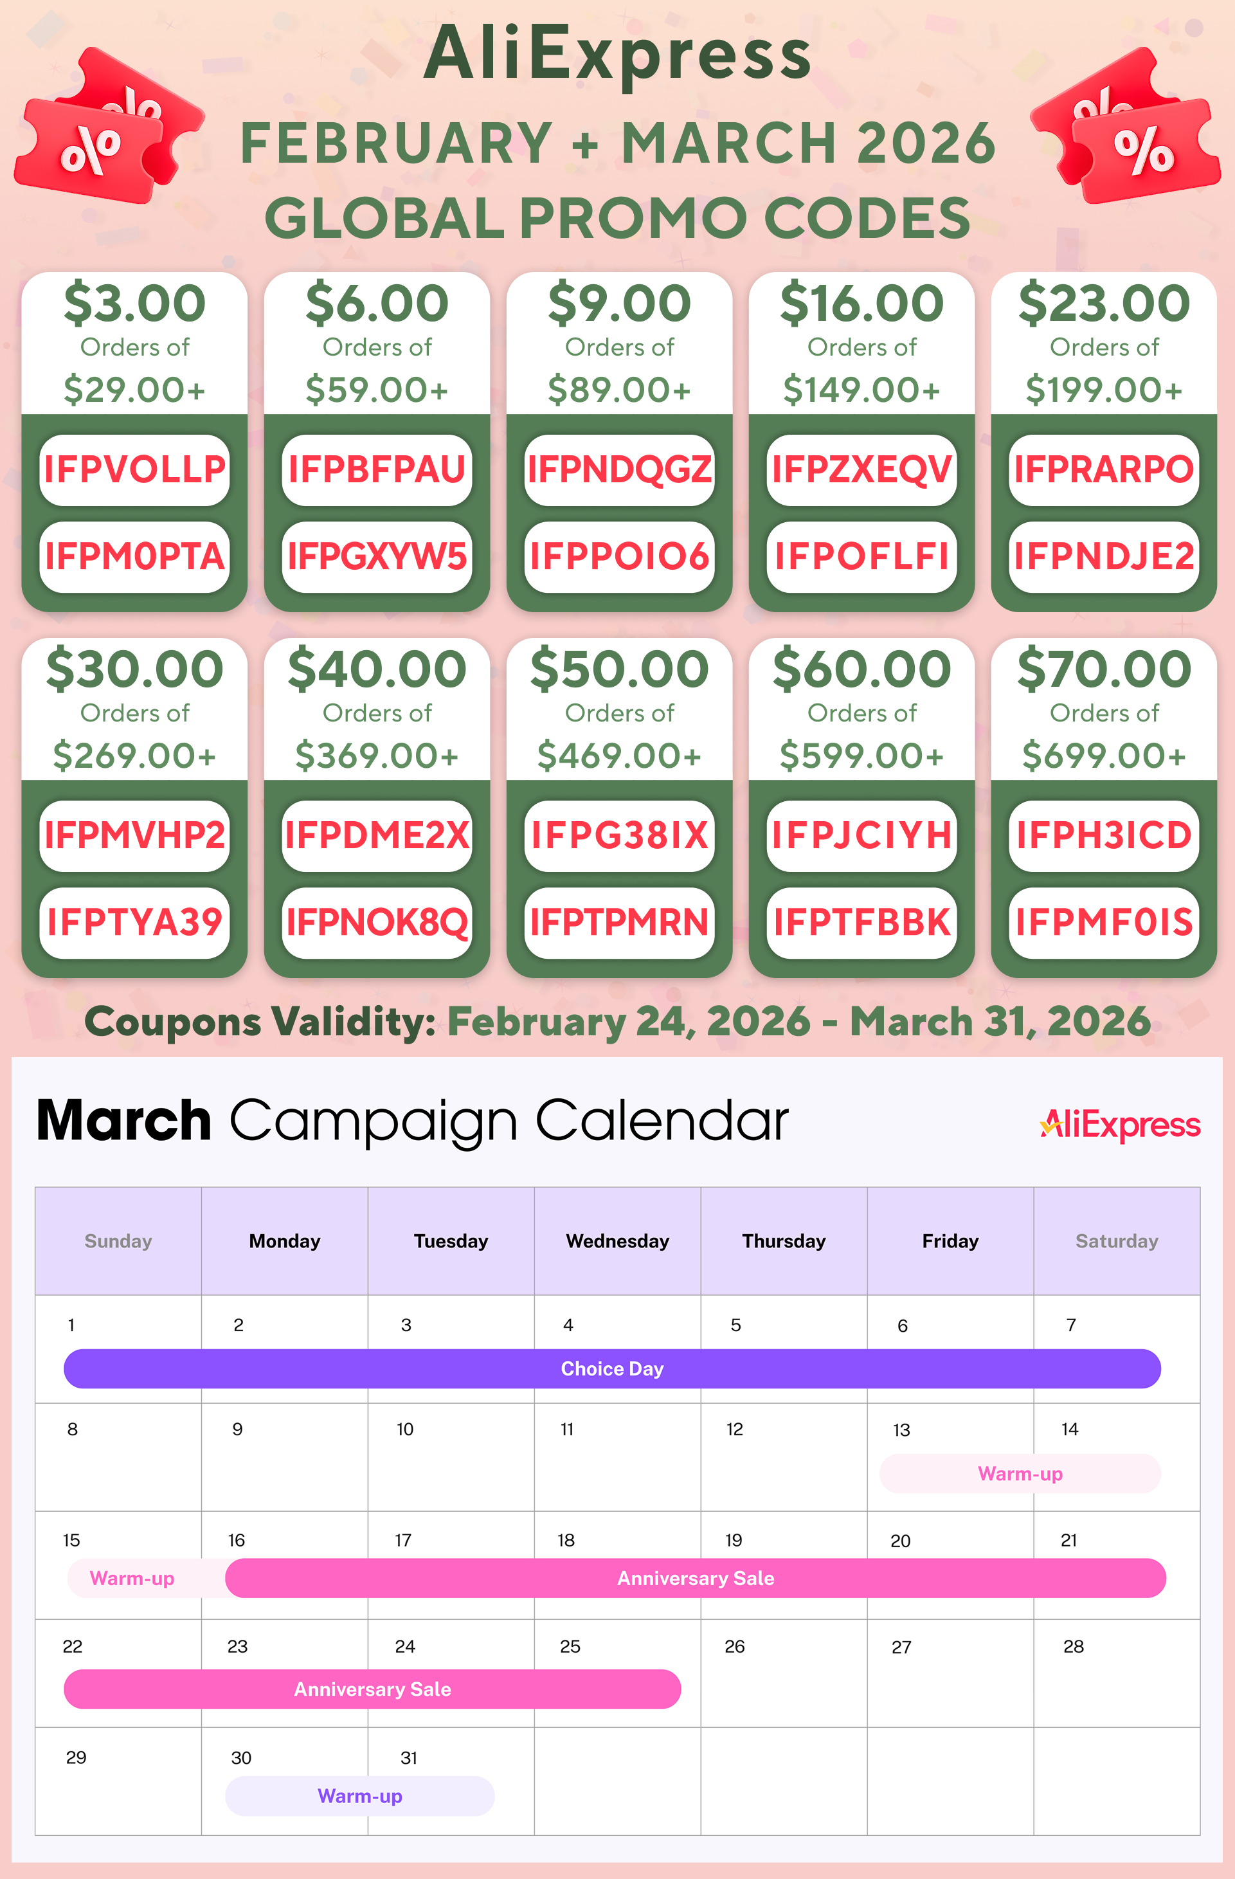Copy the IFPTPMRN coupon code
1235x1879 pixels.
(x=618, y=922)
